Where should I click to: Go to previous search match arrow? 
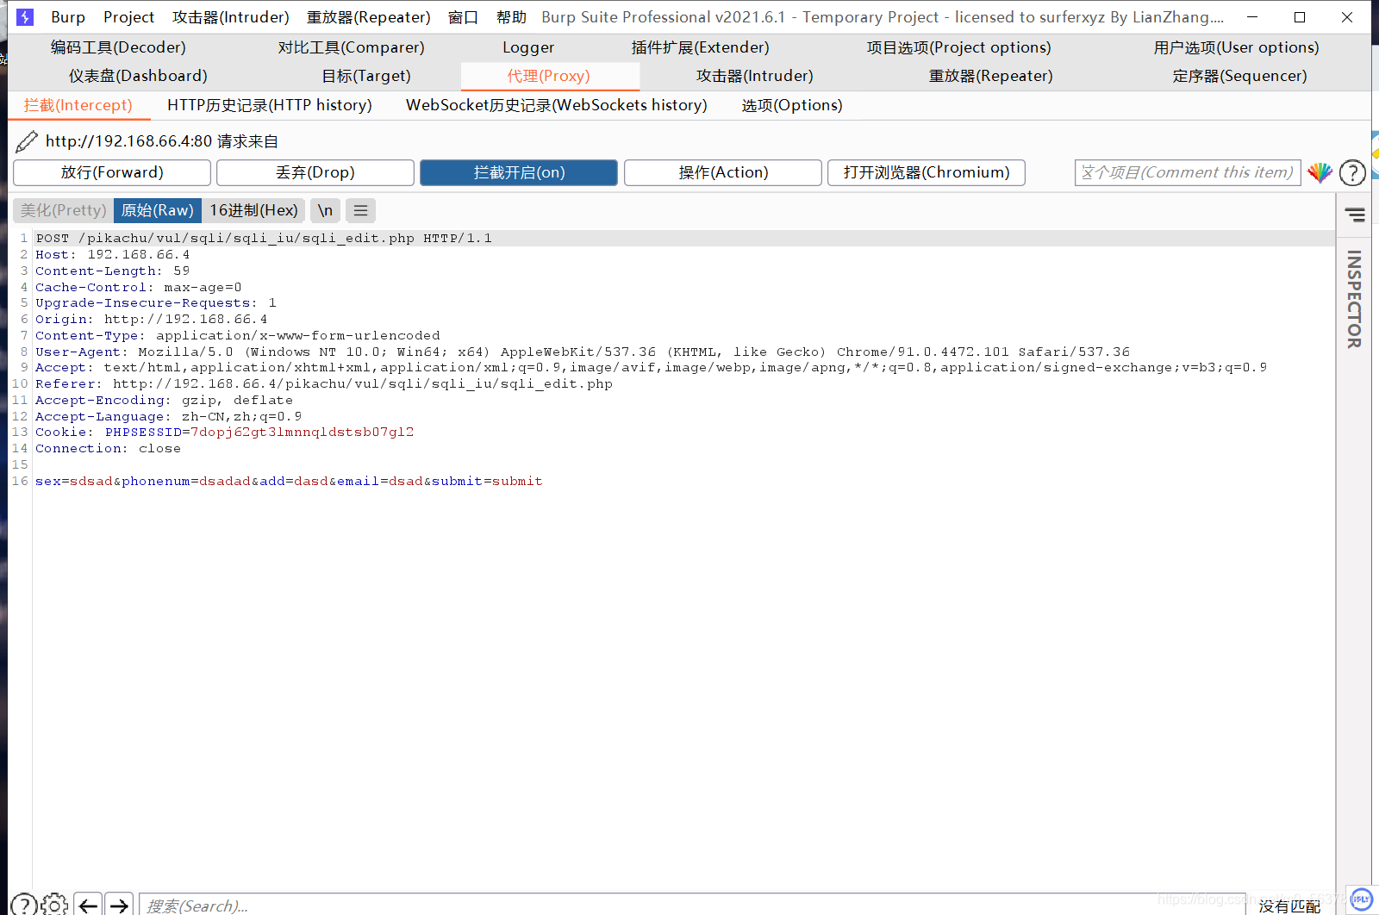point(88,905)
